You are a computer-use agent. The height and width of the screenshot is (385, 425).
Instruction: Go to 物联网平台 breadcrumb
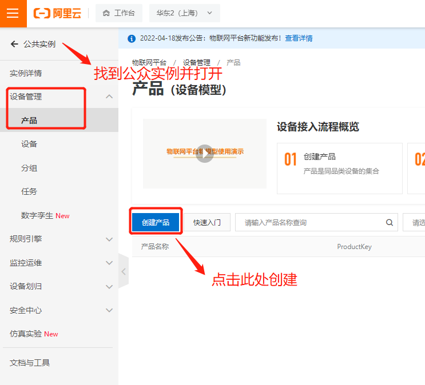pyautogui.click(x=149, y=62)
